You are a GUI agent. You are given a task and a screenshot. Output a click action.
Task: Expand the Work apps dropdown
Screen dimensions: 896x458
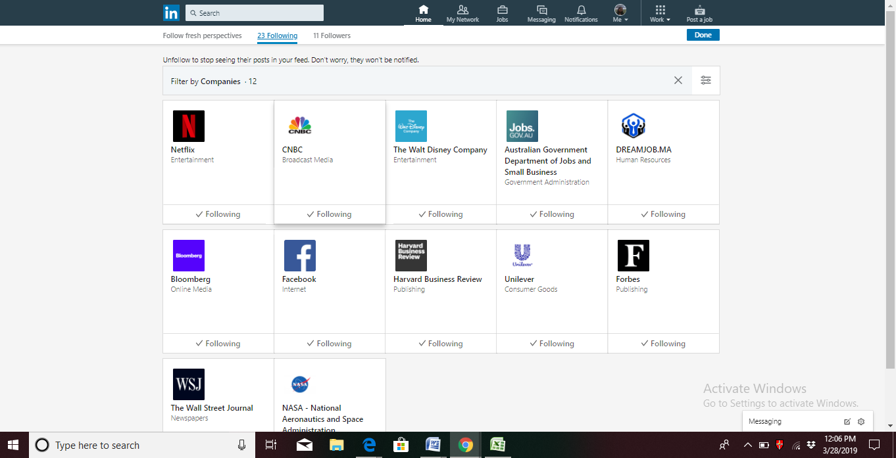point(660,13)
